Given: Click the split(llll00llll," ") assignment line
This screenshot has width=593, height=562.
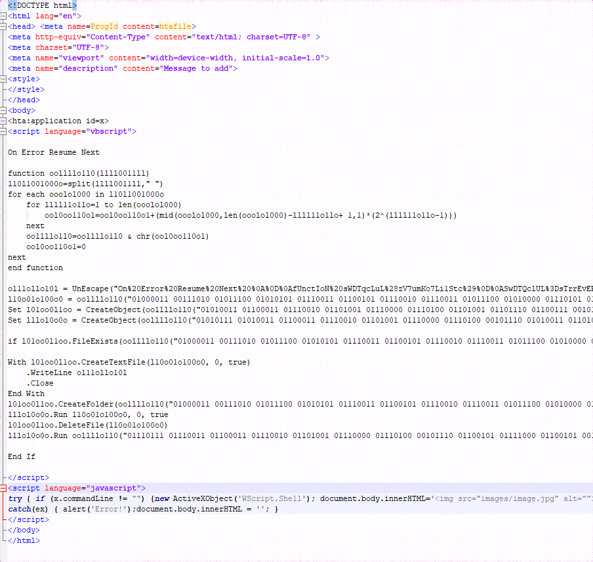Looking at the screenshot, I should (x=85, y=184).
